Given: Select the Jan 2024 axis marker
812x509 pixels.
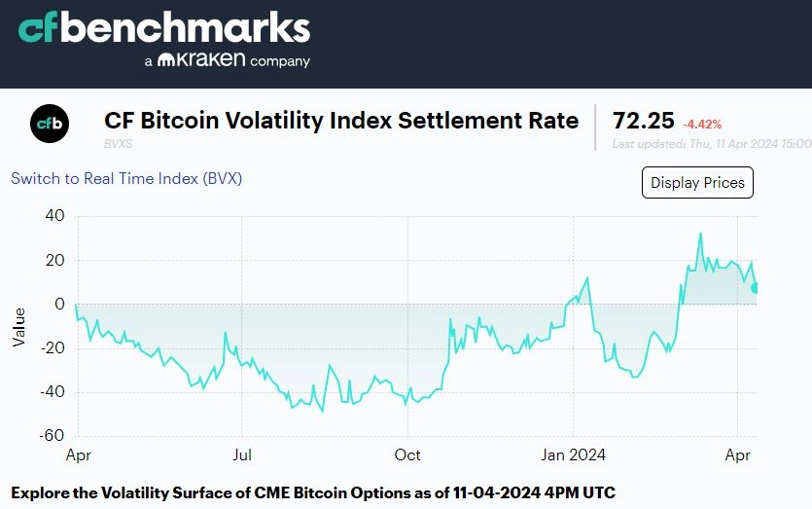Looking at the screenshot, I should click(574, 454).
